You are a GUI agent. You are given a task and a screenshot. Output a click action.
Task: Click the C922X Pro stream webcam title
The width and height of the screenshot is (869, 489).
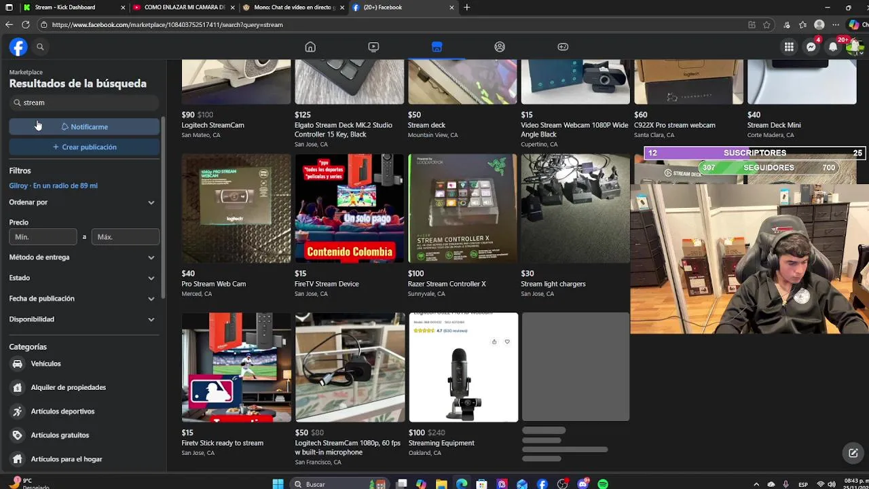click(674, 125)
